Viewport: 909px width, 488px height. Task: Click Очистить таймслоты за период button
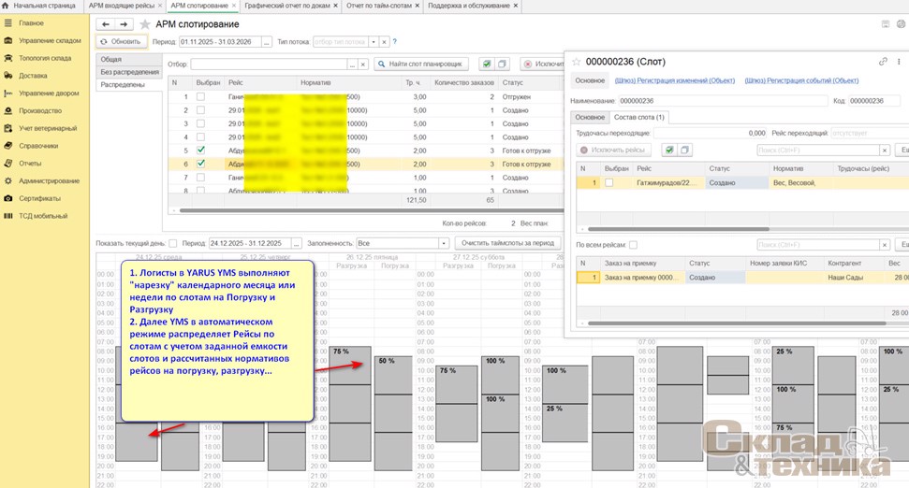[x=506, y=243]
